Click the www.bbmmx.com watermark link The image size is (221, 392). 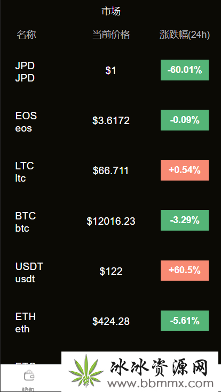[x=160, y=383]
